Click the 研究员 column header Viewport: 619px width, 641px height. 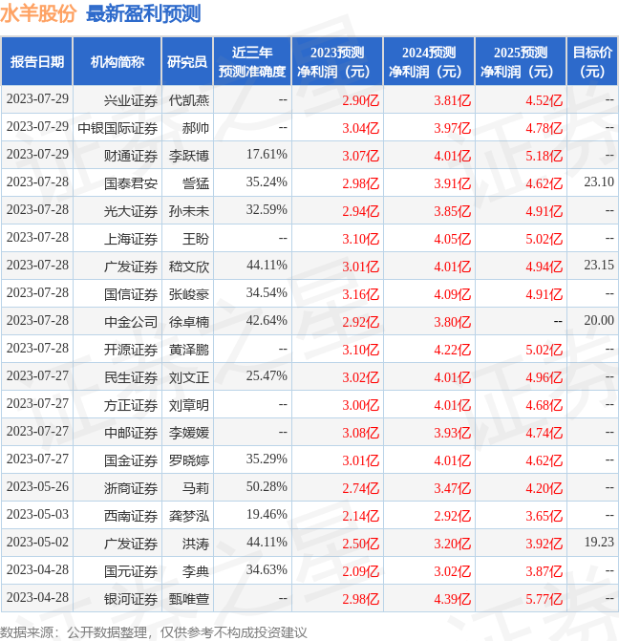(x=187, y=62)
